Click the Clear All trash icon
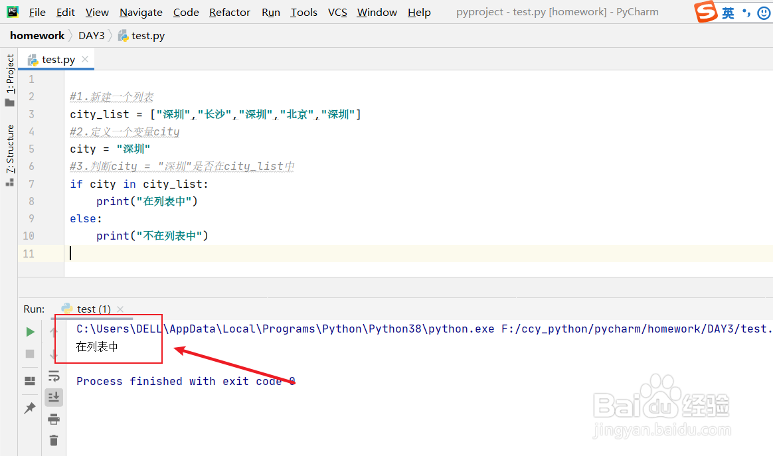Screen dimensions: 773x456 click(54, 440)
